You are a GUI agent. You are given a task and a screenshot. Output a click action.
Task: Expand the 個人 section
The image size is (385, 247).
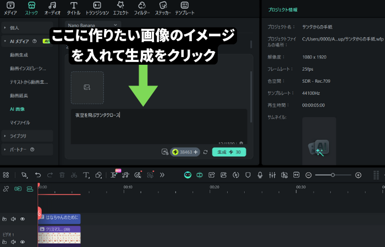tap(27, 27)
